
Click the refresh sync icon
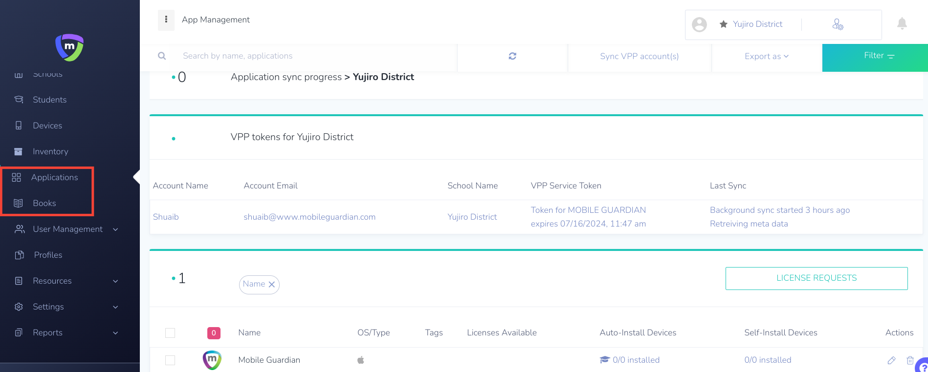coord(512,56)
